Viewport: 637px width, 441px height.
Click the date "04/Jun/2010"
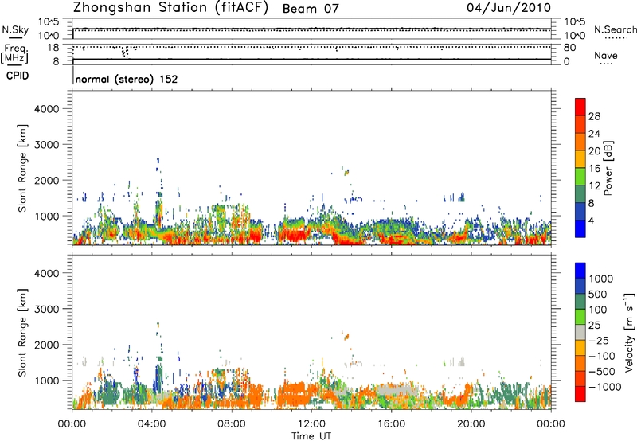coord(509,8)
